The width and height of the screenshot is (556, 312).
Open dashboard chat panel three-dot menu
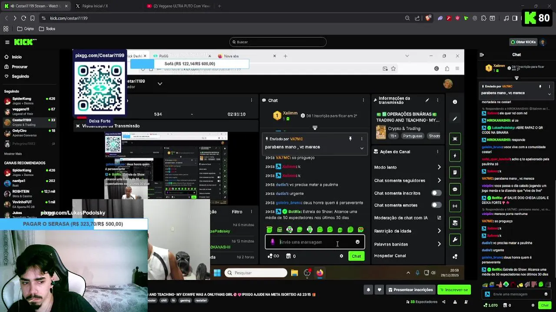(x=363, y=101)
